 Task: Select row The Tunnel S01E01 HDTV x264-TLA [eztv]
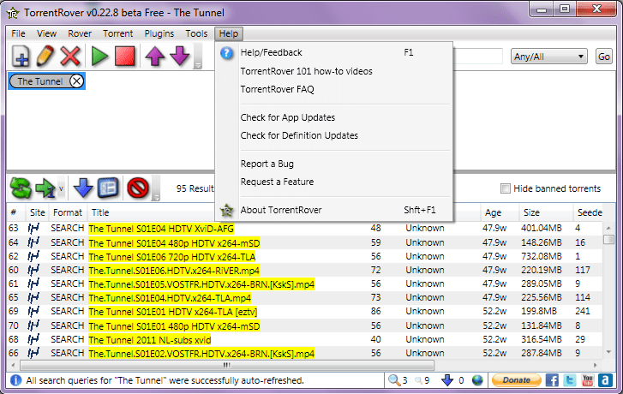tap(304, 312)
